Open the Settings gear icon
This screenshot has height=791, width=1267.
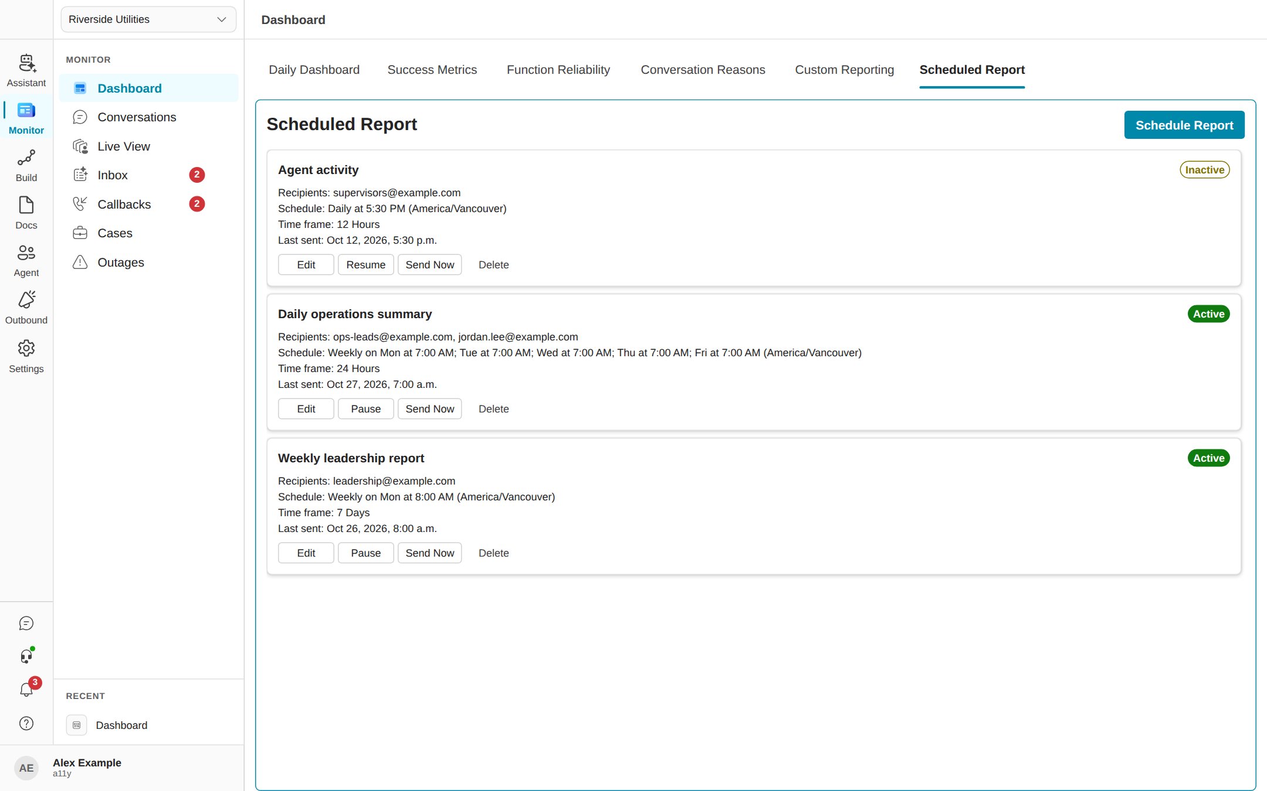pos(26,348)
